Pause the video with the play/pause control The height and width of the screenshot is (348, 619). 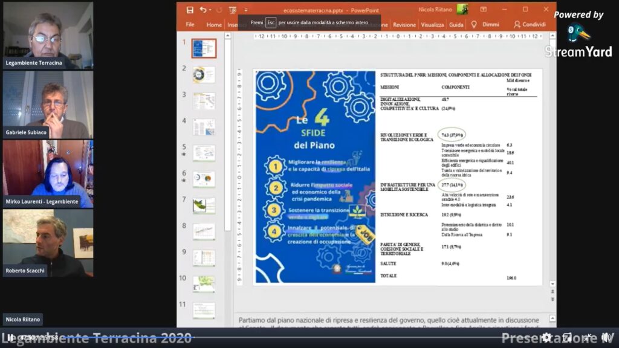click(10, 338)
